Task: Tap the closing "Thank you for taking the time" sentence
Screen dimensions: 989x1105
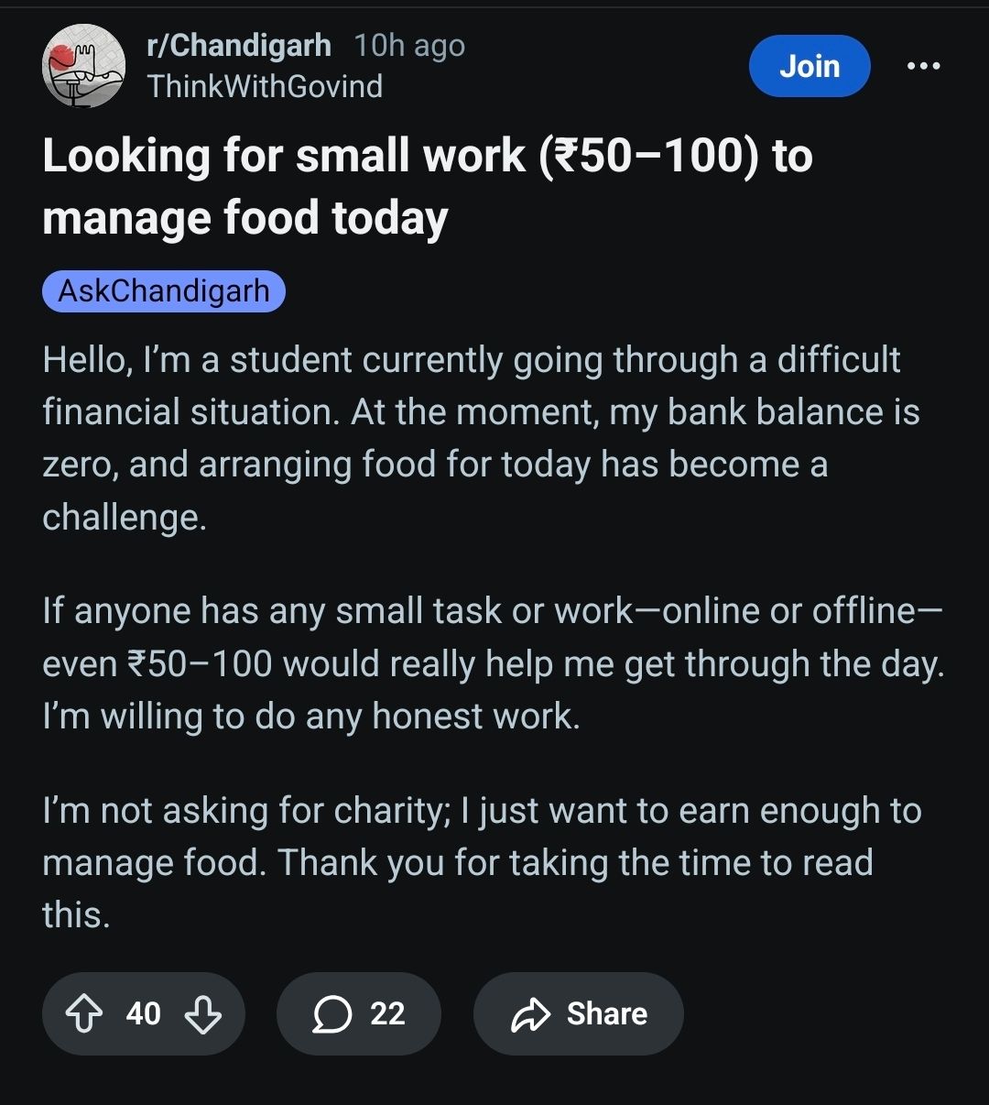Action: click(577, 863)
